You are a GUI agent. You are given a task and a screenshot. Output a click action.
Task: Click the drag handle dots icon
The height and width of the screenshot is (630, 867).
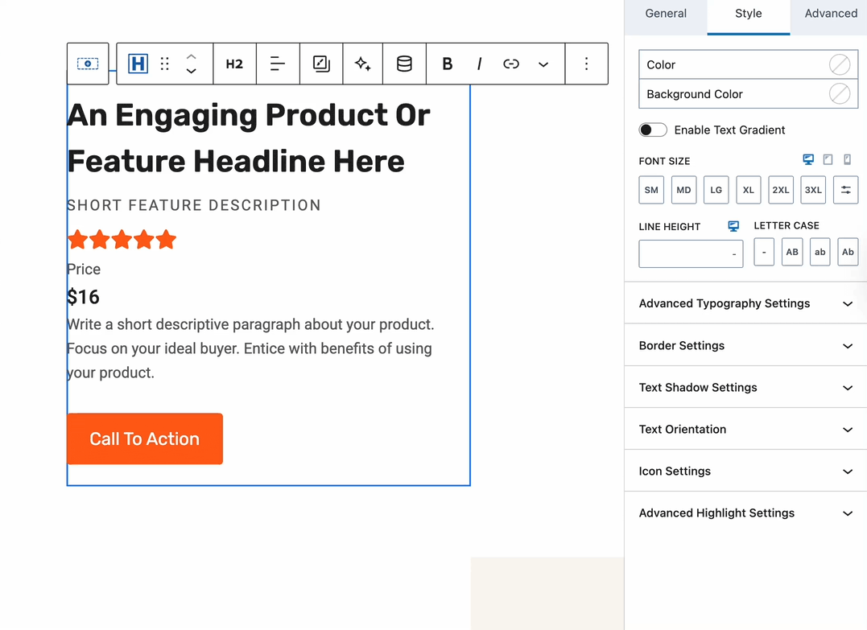(x=165, y=64)
